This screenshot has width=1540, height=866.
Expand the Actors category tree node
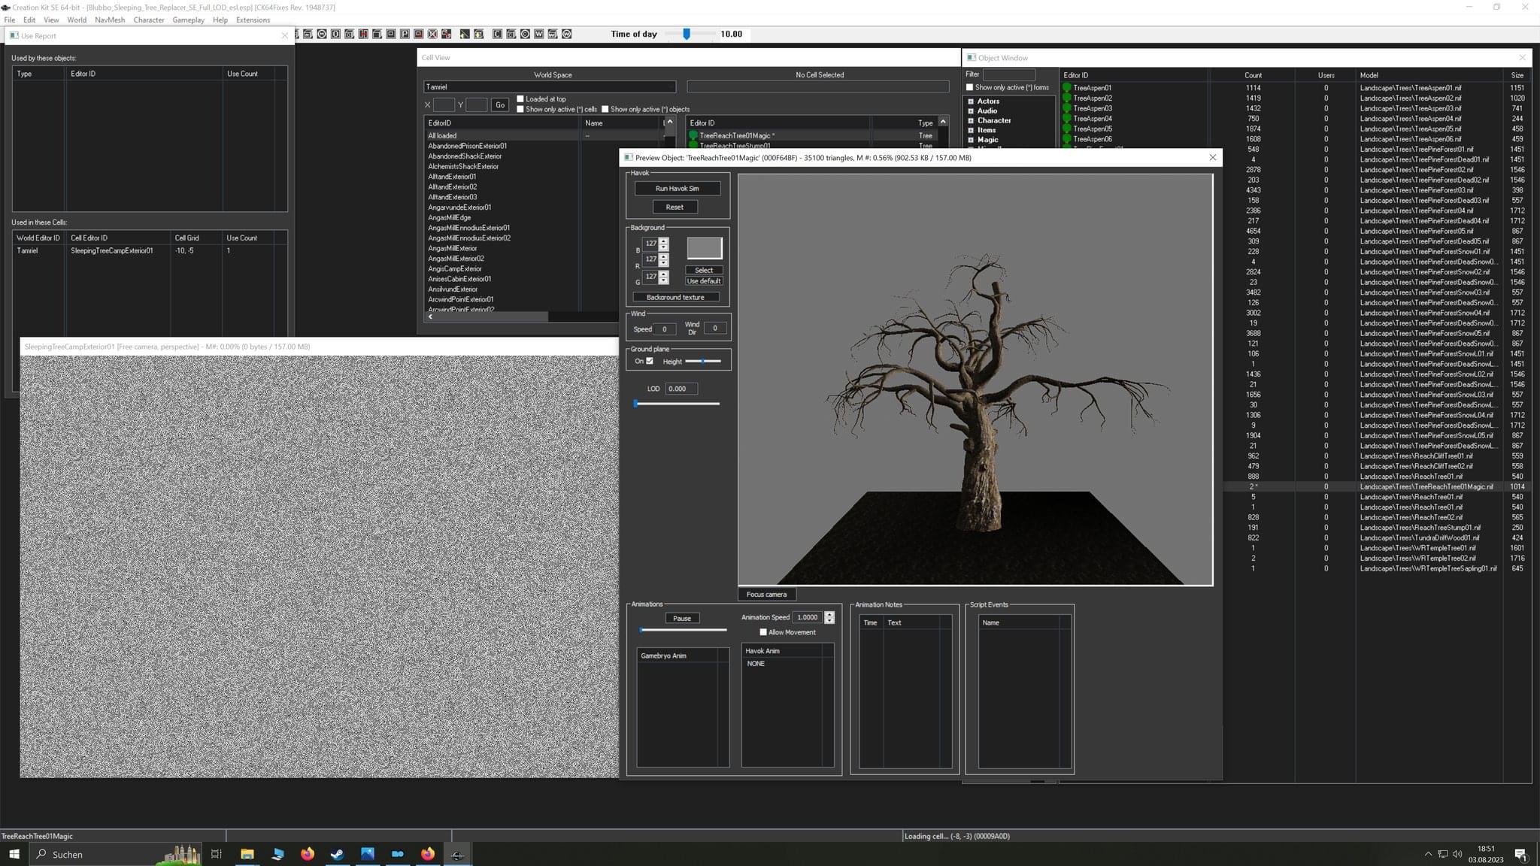click(x=971, y=101)
